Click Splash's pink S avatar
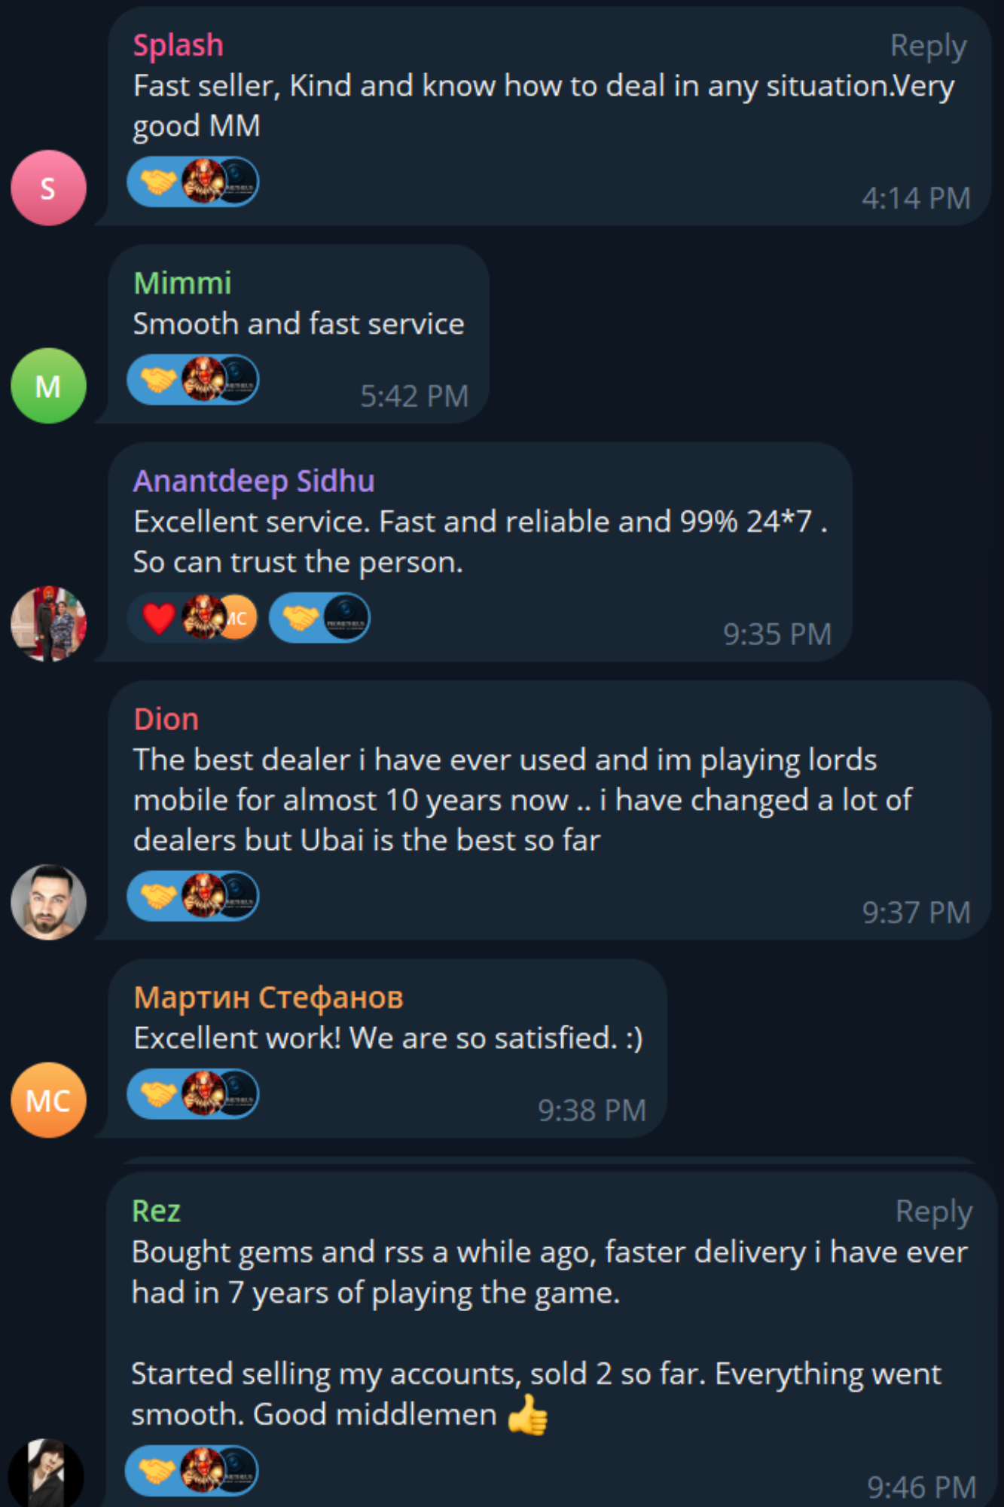 [48, 188]
